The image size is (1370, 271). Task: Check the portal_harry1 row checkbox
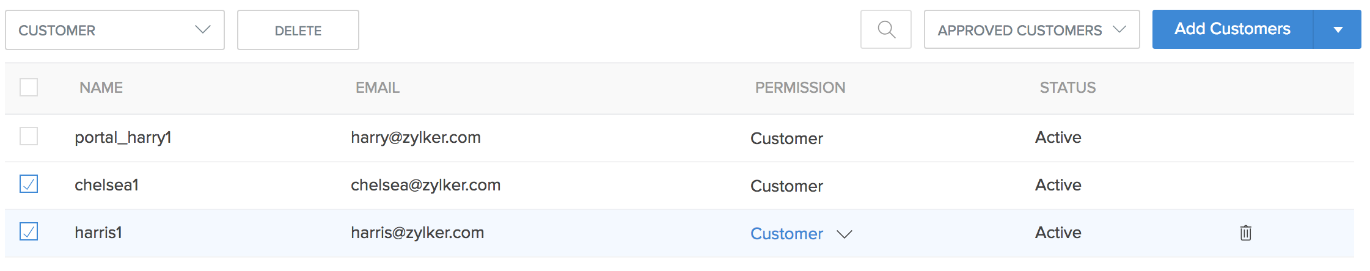(29, 136)
